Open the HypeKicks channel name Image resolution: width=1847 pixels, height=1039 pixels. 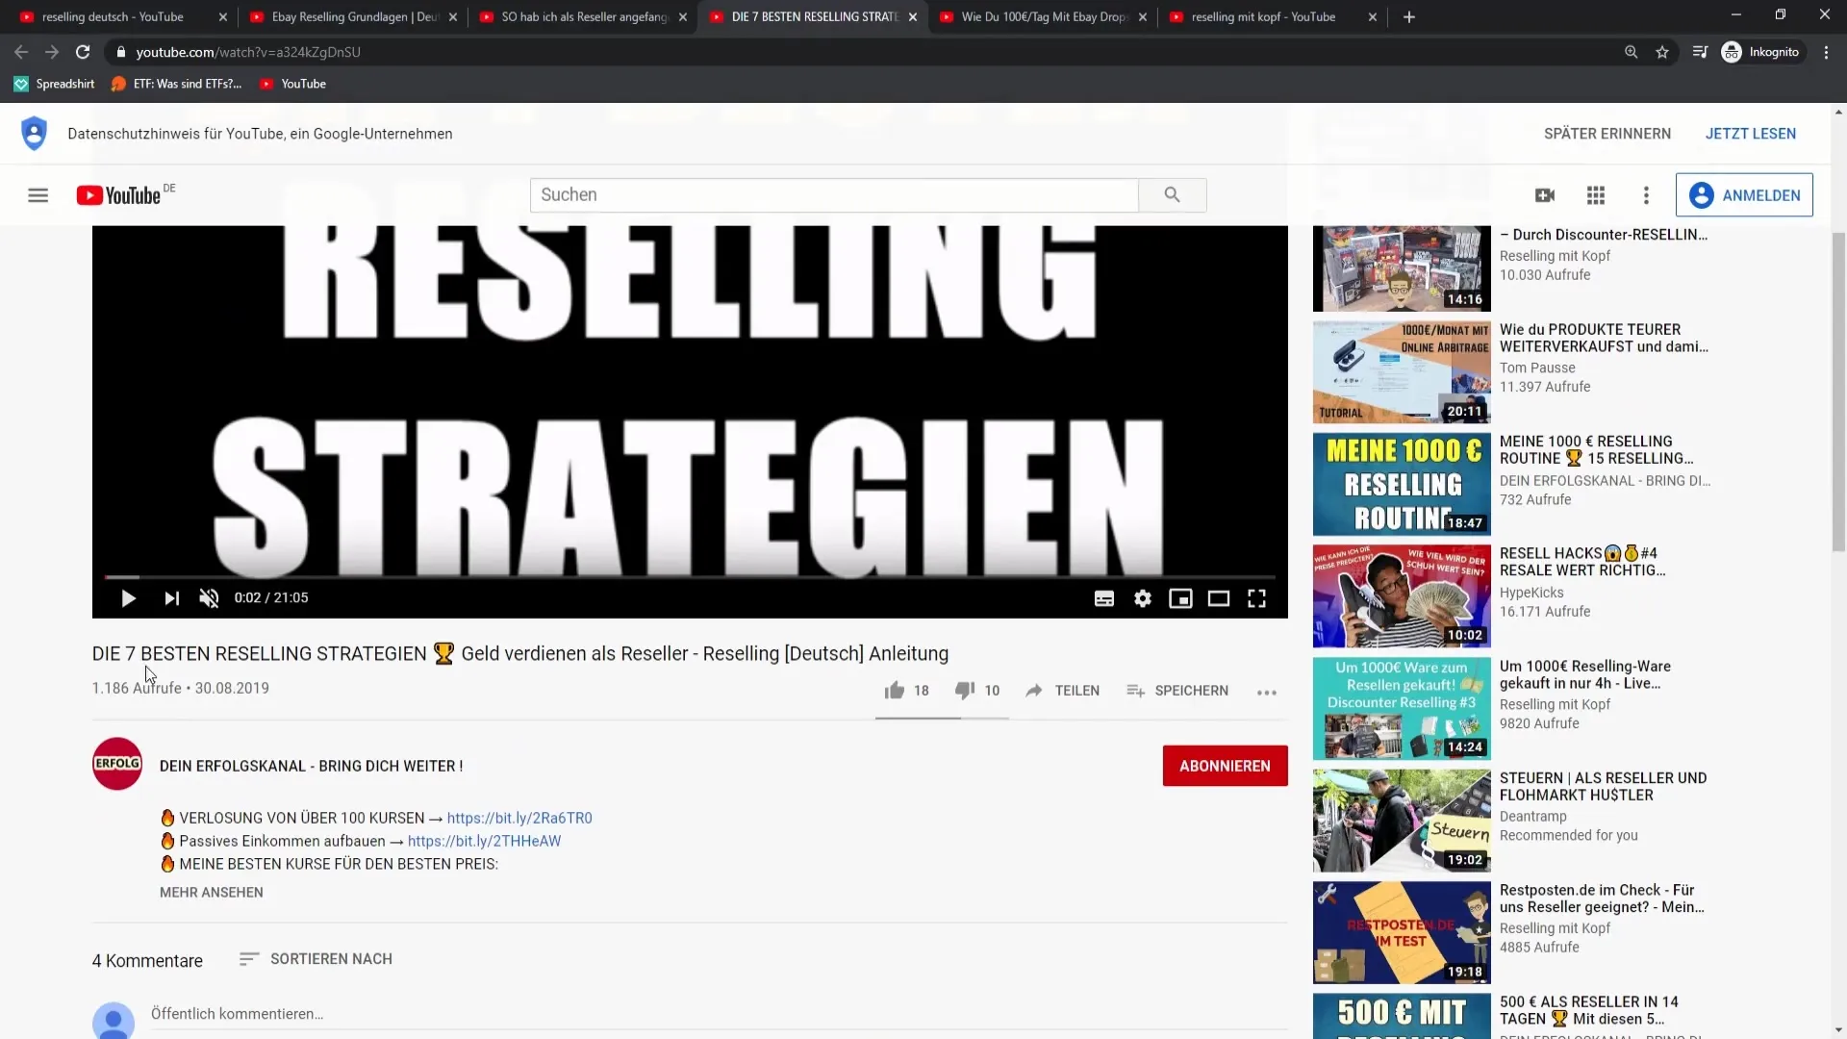click(x=1531, y=593)
